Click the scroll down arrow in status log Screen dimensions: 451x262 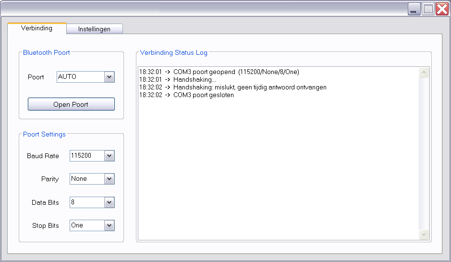click(x=424, y=234)
